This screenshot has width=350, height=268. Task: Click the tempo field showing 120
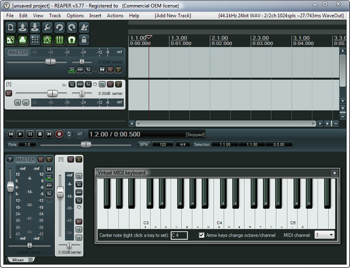tap(162, 144)
